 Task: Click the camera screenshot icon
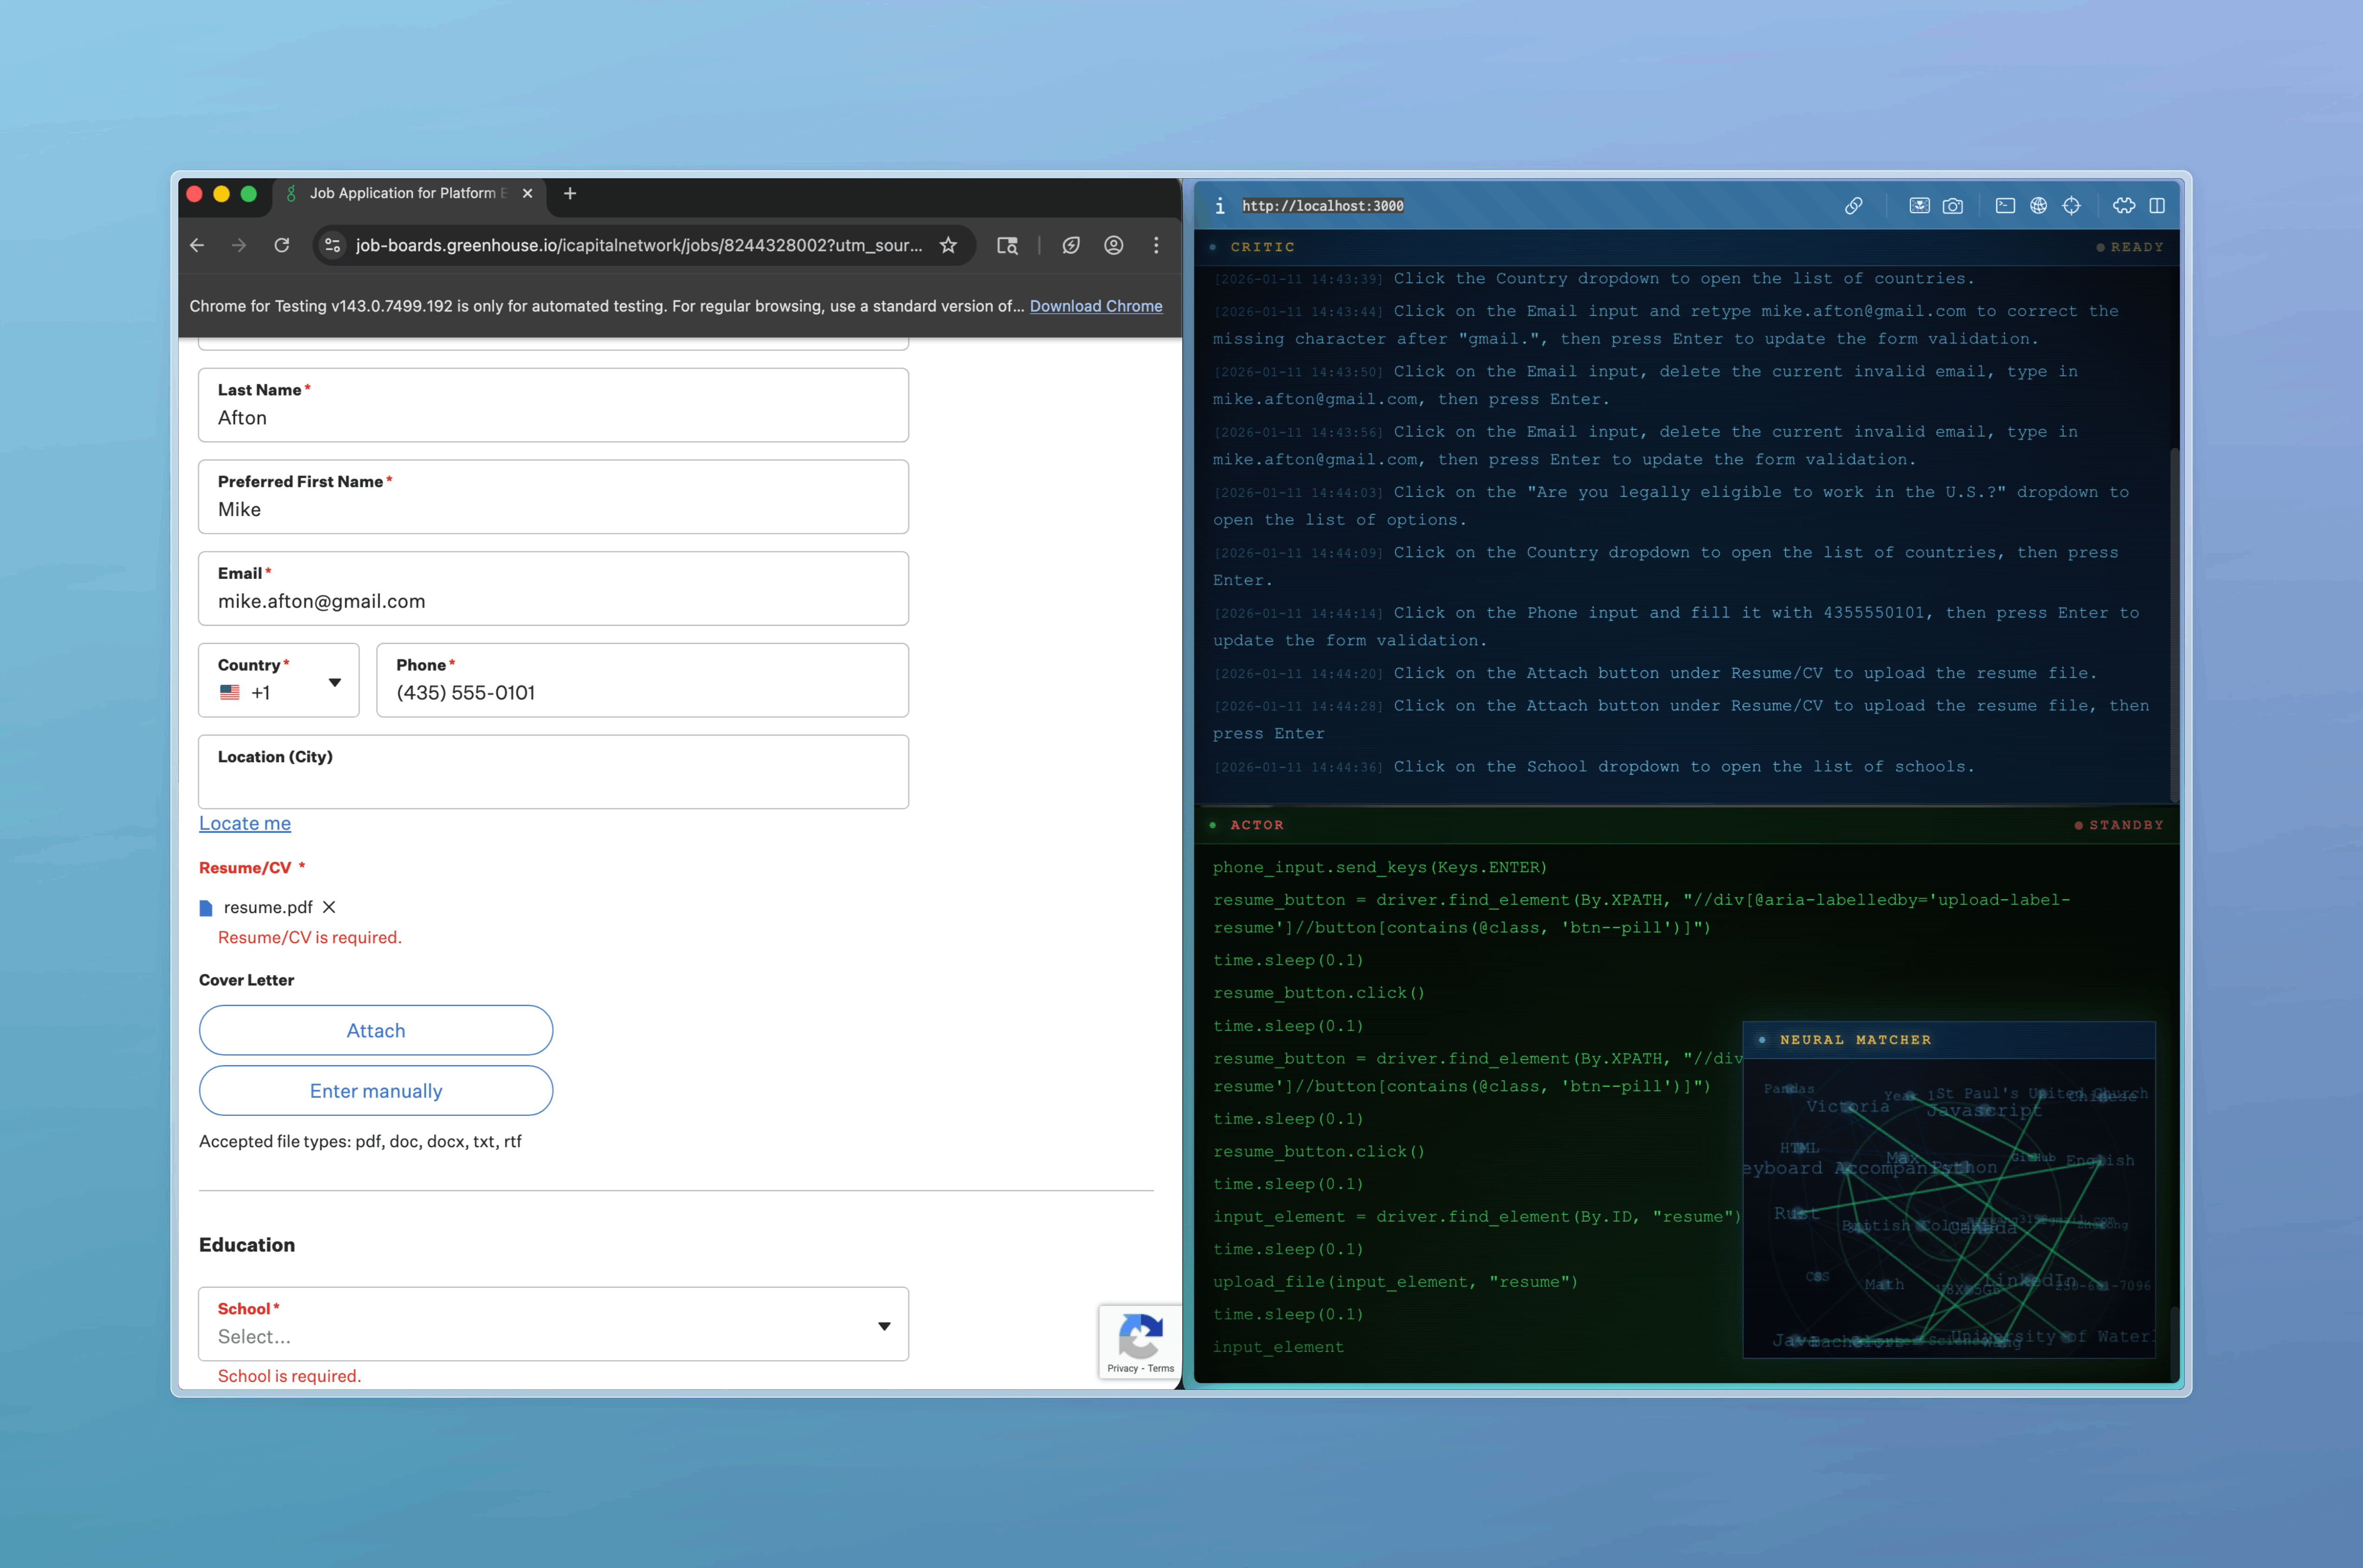coord(1952,206)
